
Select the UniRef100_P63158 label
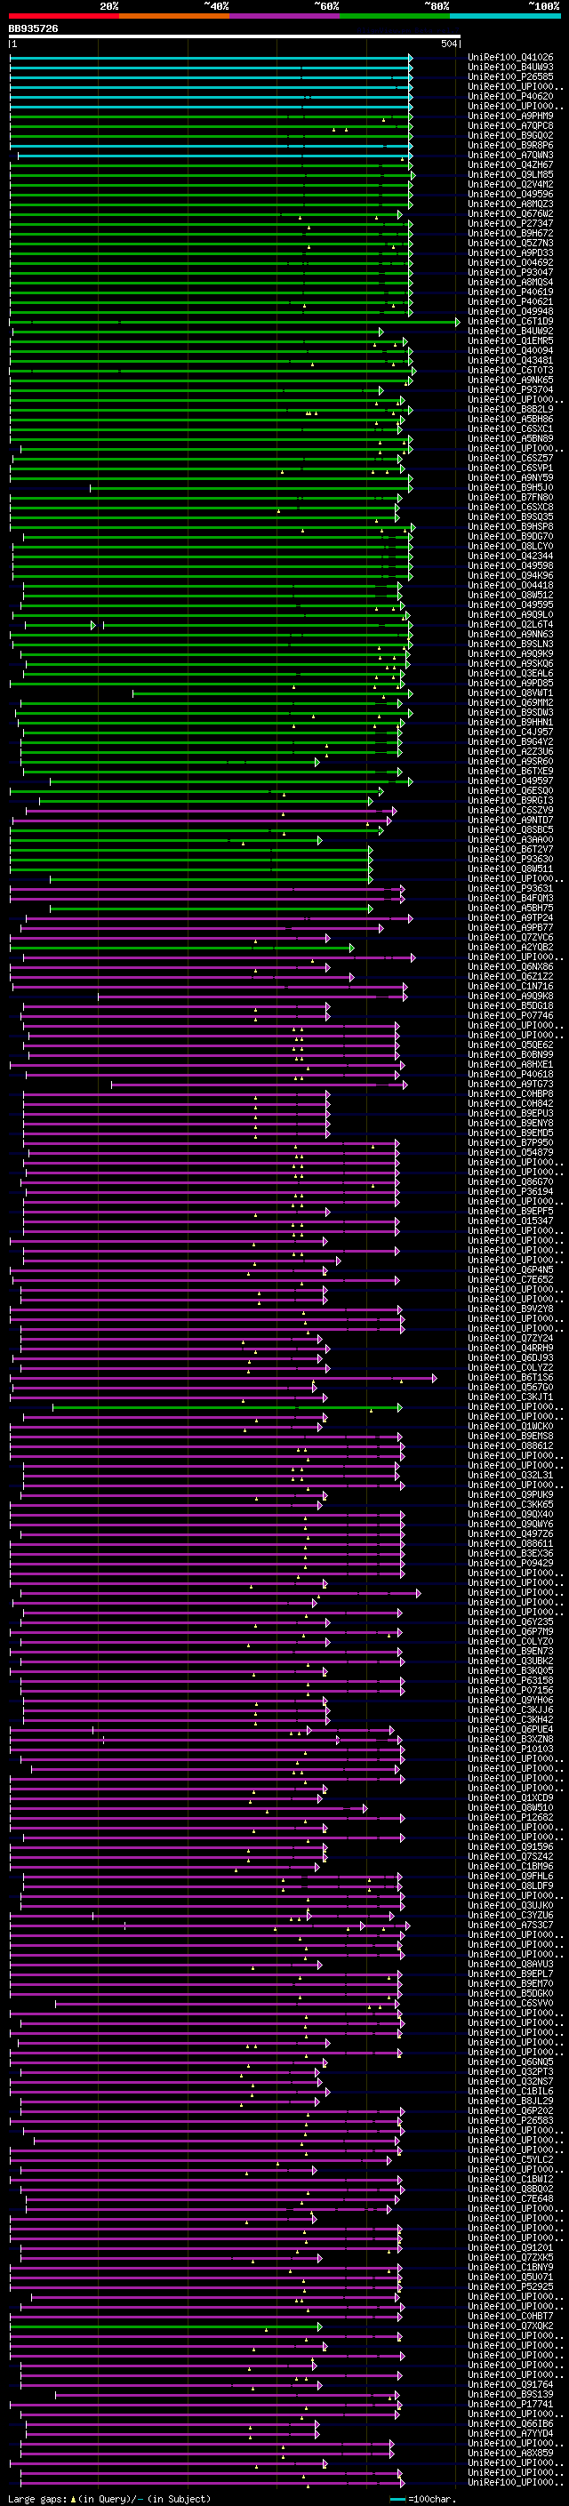tap(510, 1681)
